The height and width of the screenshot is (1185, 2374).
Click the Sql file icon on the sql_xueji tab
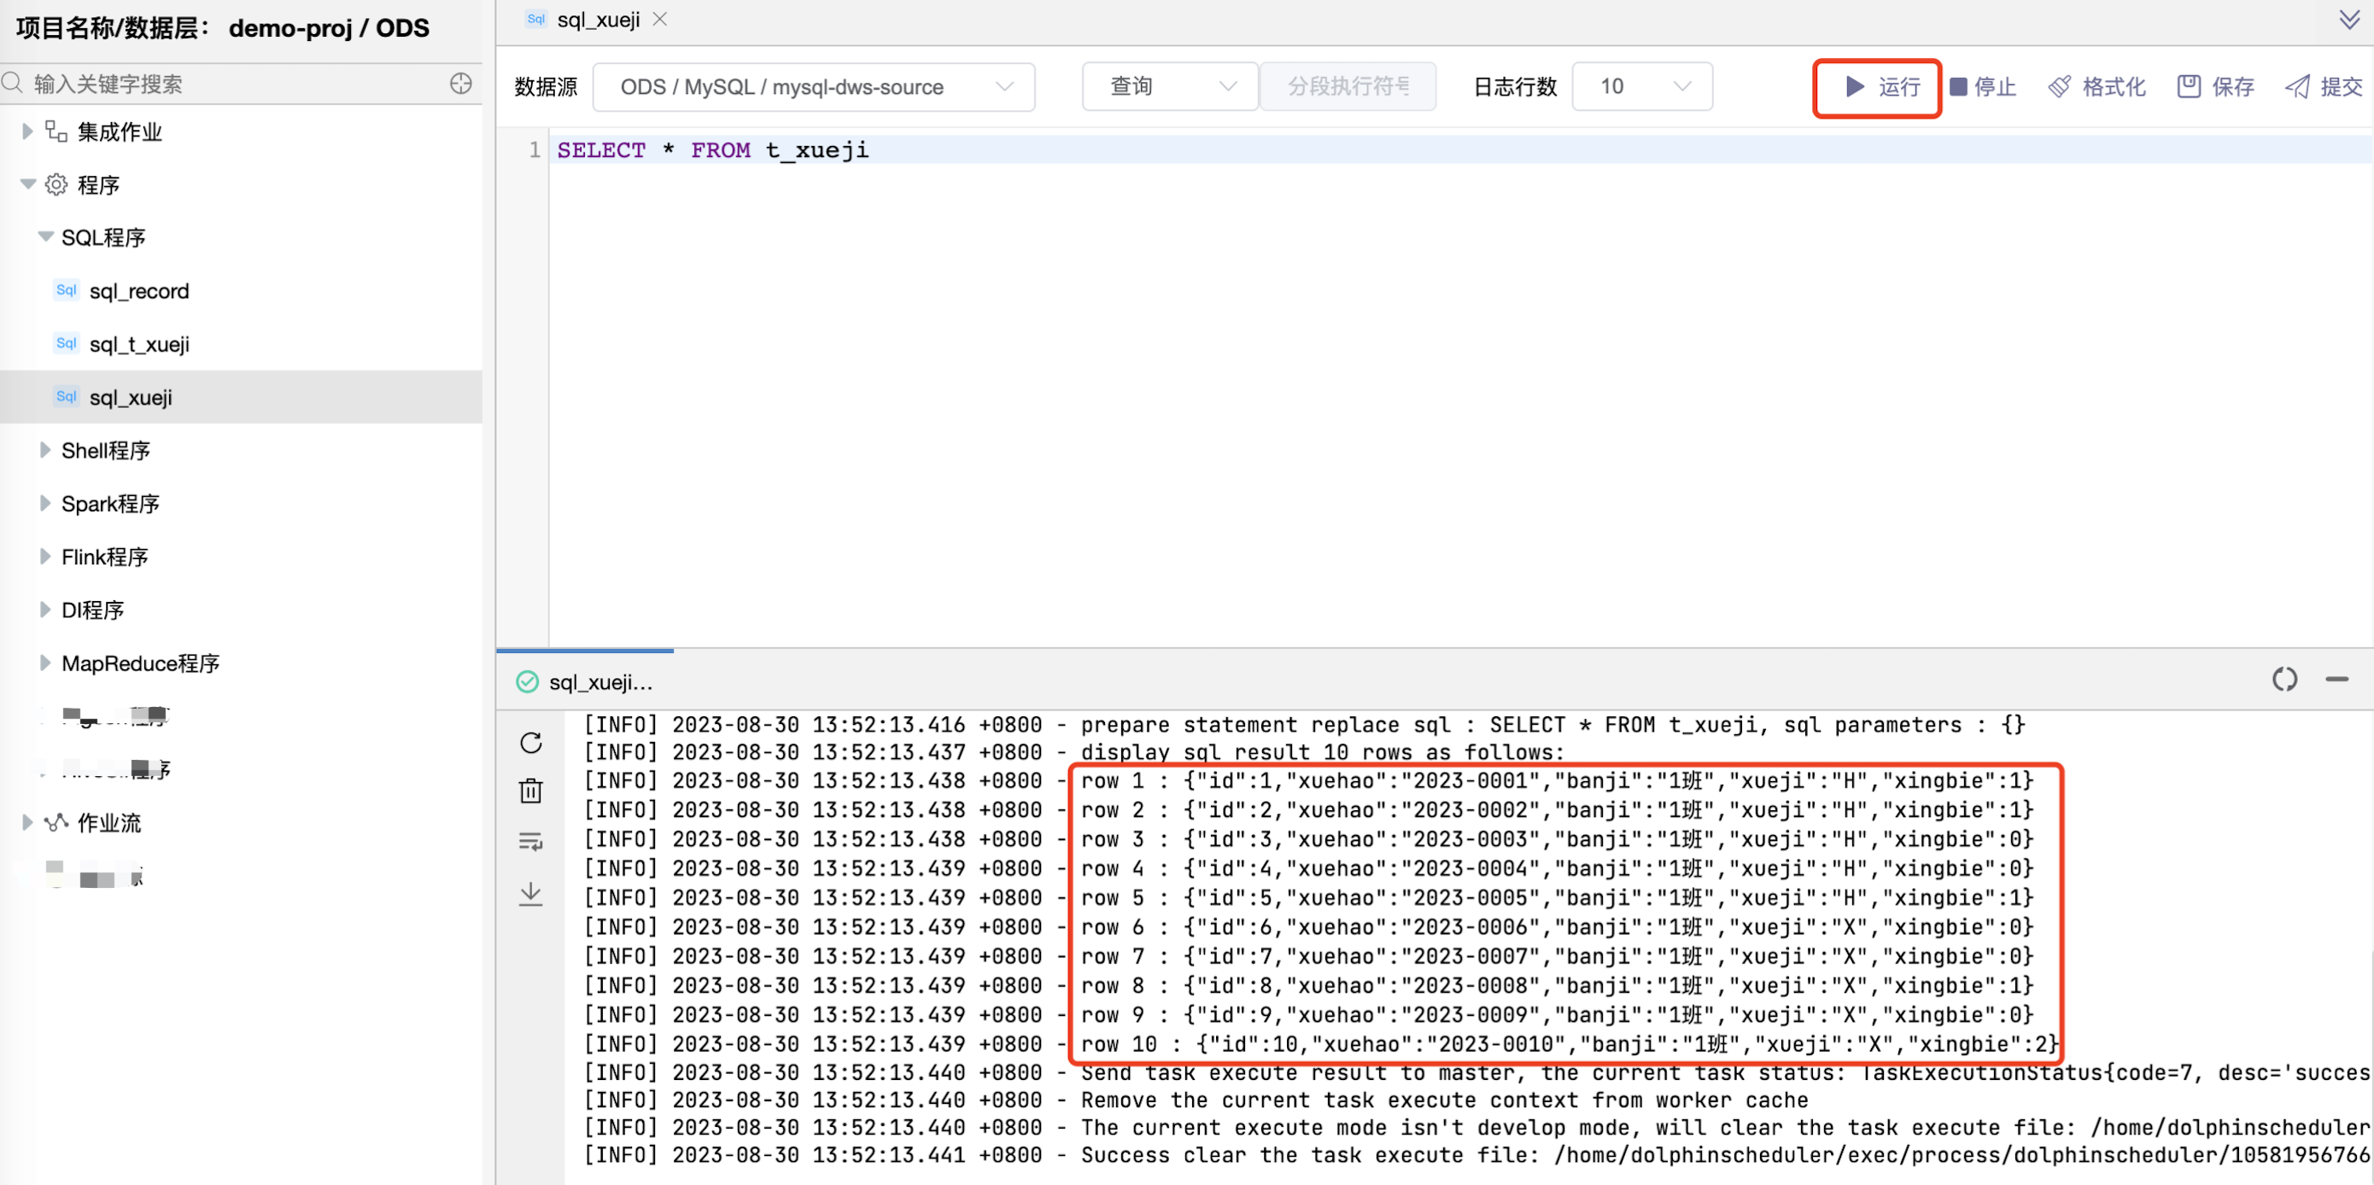(x=535, y=19)
